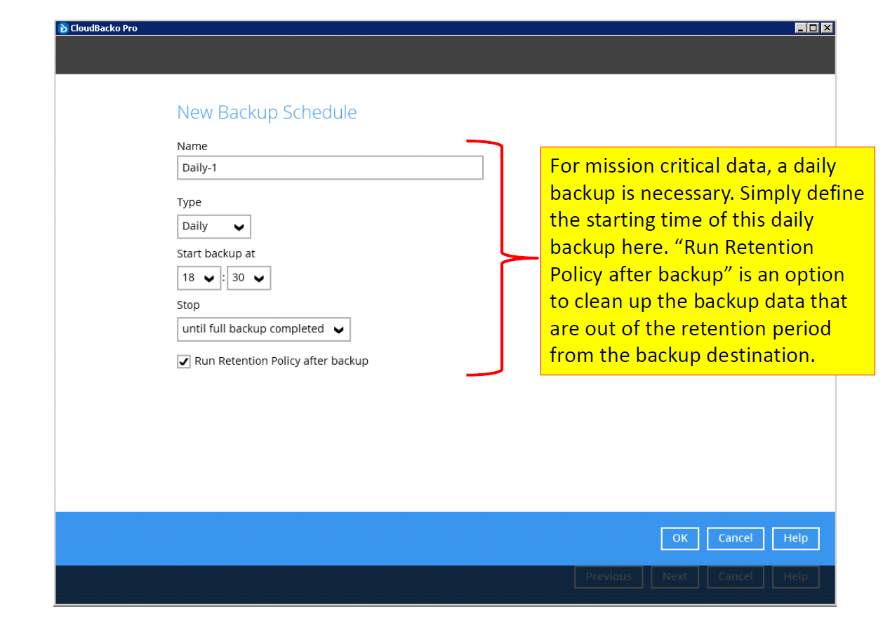The width and height of the screenshot is (890, 623).
Task: Click the CloudBacko Pro title bar icon
Action: (x=64, y=27)
